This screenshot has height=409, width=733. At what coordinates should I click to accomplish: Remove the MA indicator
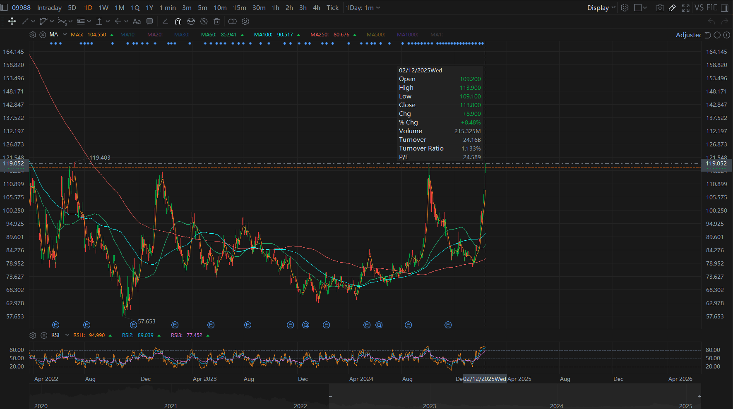coord(43,35)
